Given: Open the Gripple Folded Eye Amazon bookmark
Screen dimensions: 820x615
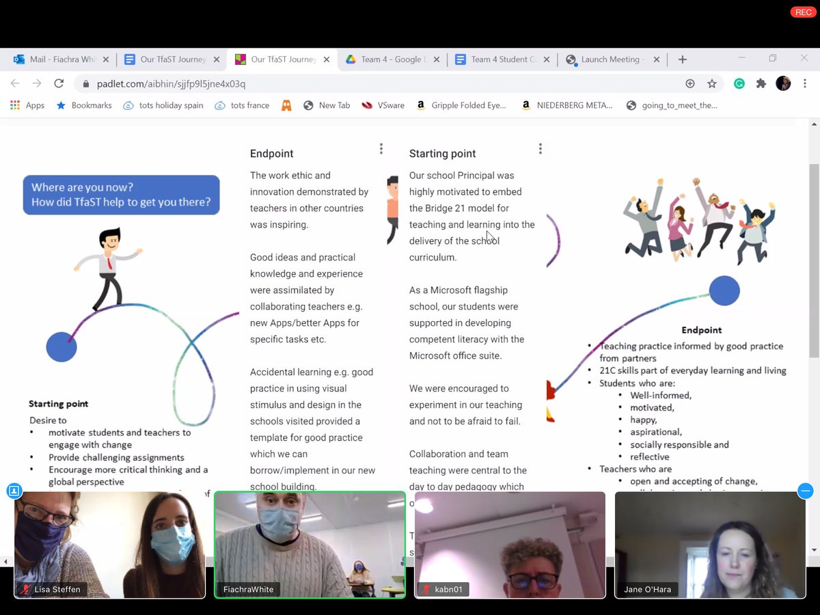Looking at the screenshot, I should (x=461, y=105).
